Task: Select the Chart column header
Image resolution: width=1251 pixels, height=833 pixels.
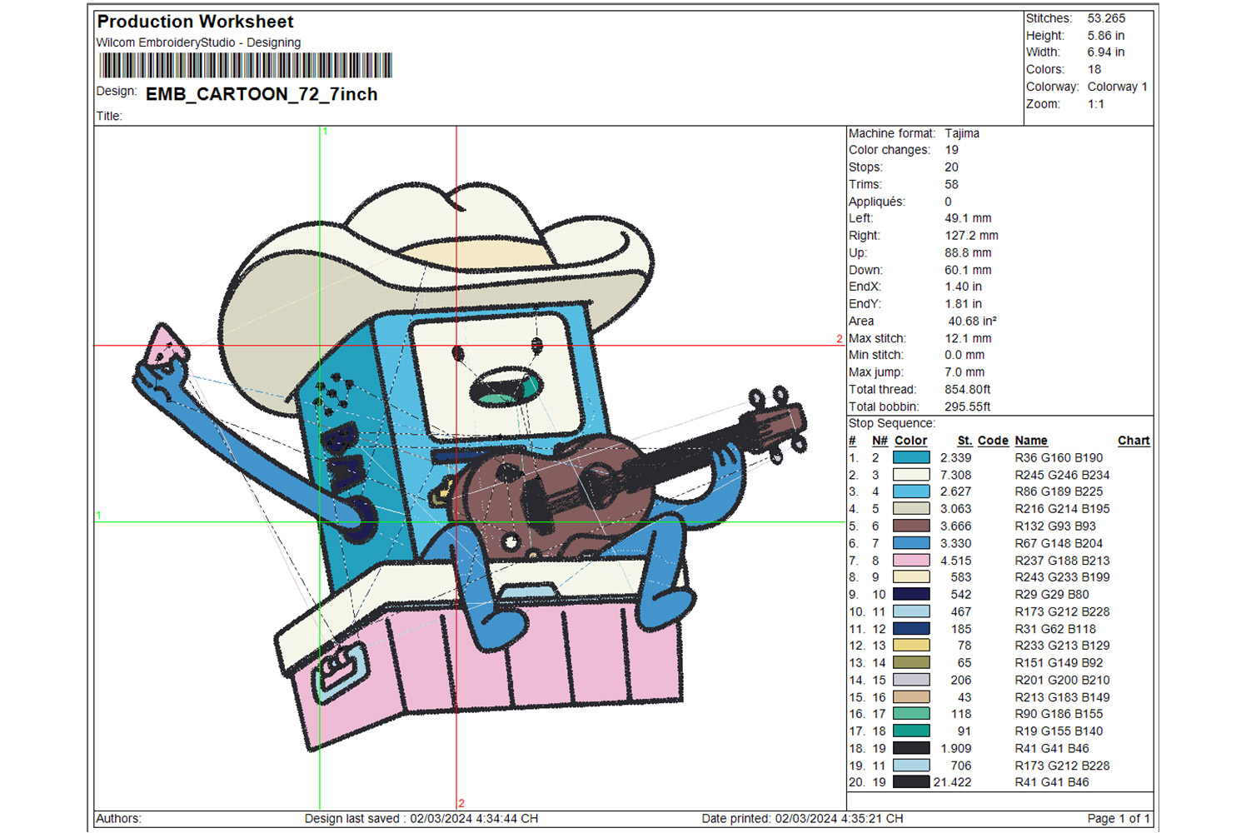Action: (x=1133, y=441)
